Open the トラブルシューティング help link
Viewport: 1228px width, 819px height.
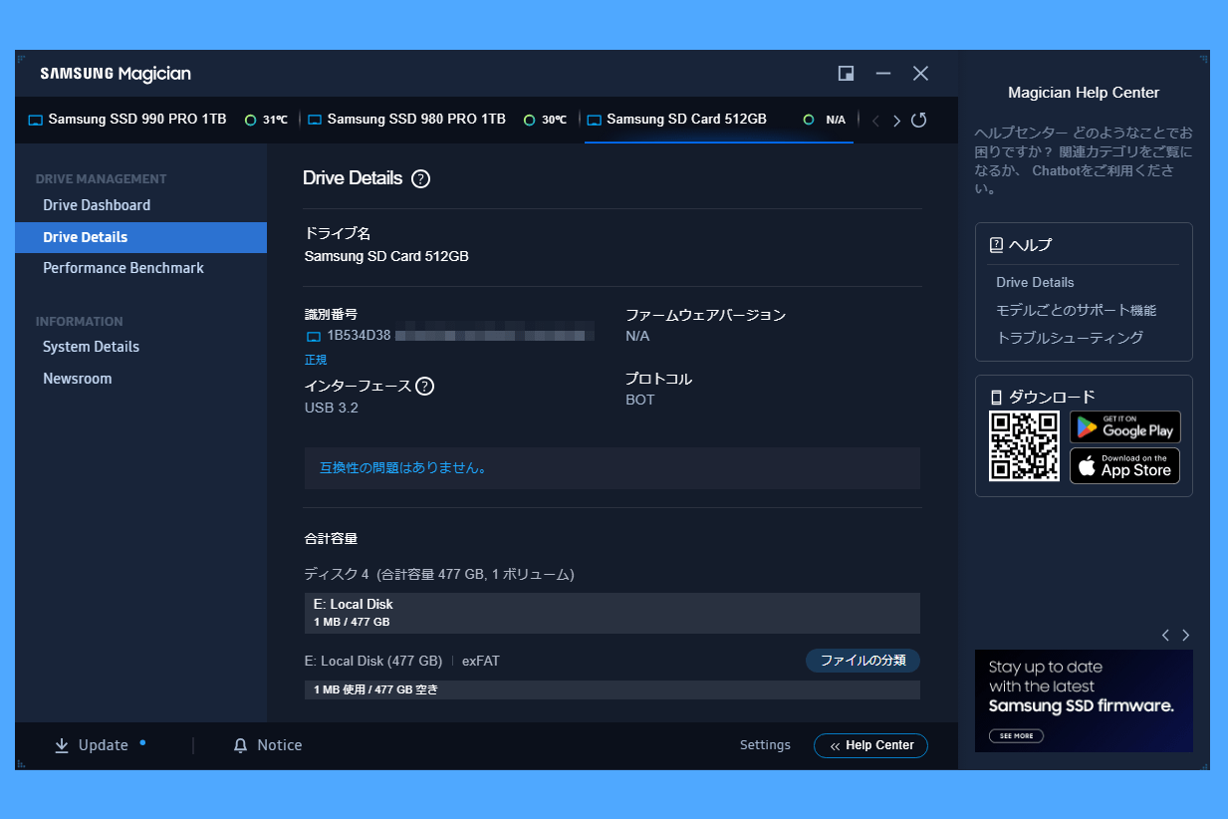(1070, 338)
